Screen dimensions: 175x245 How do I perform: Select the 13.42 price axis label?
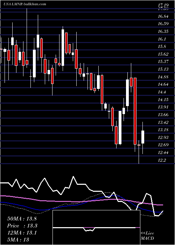163,122
